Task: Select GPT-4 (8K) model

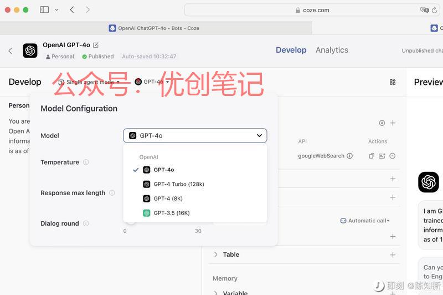Action: [x=195, y=199]
